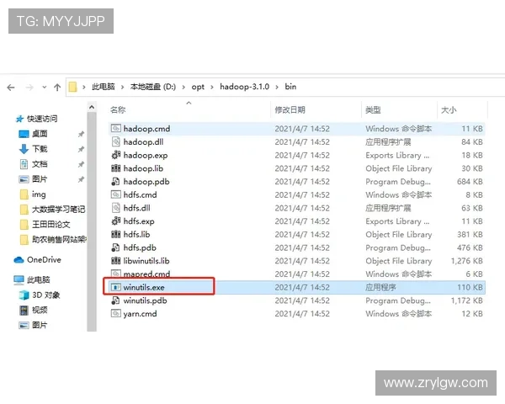Open 文档 in quick access

(40, 164)
